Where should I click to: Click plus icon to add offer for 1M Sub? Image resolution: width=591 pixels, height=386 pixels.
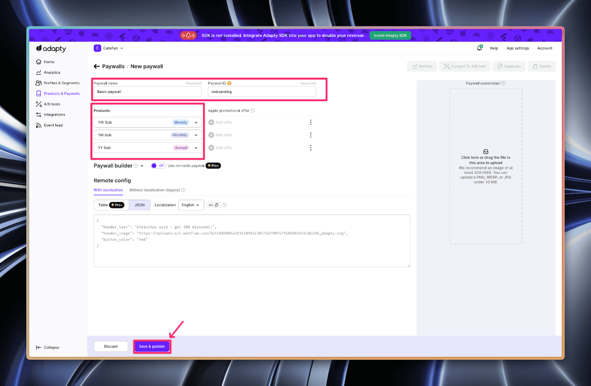pyautogui.click(x=211, y=135)
